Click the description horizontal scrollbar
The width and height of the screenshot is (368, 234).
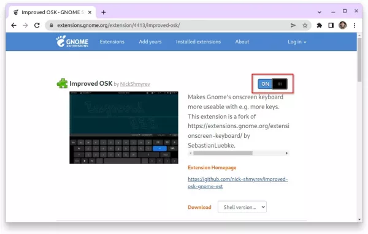[x=239, y=153]
